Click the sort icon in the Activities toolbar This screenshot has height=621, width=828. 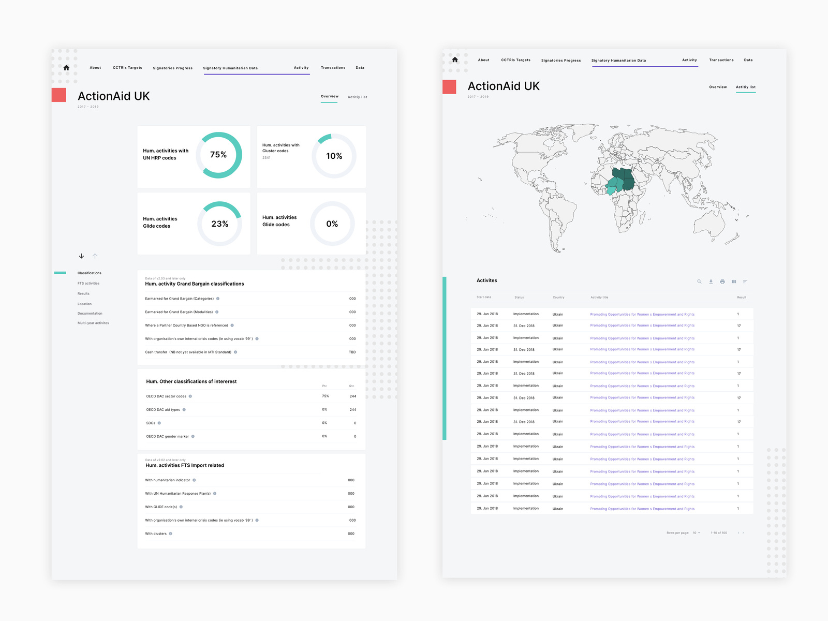[745, 283]
